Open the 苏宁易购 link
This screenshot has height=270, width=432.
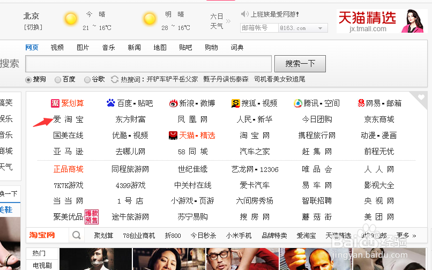(192, 217)
